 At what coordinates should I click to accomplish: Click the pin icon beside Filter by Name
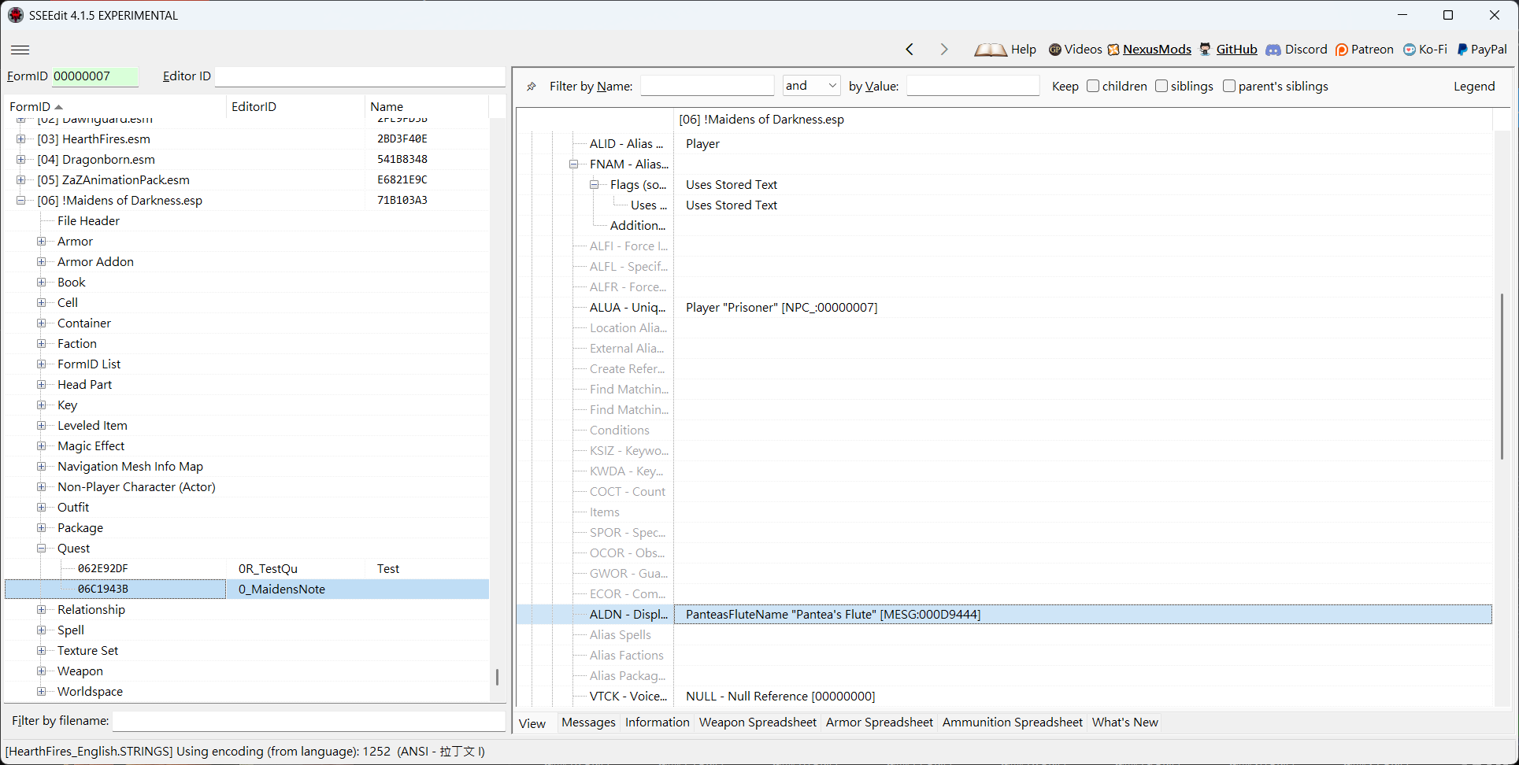(x=532, y=87)
